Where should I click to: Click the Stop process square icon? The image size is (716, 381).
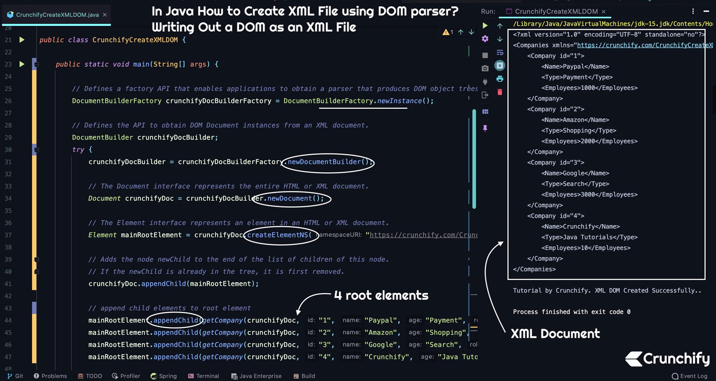coord(485,55)
